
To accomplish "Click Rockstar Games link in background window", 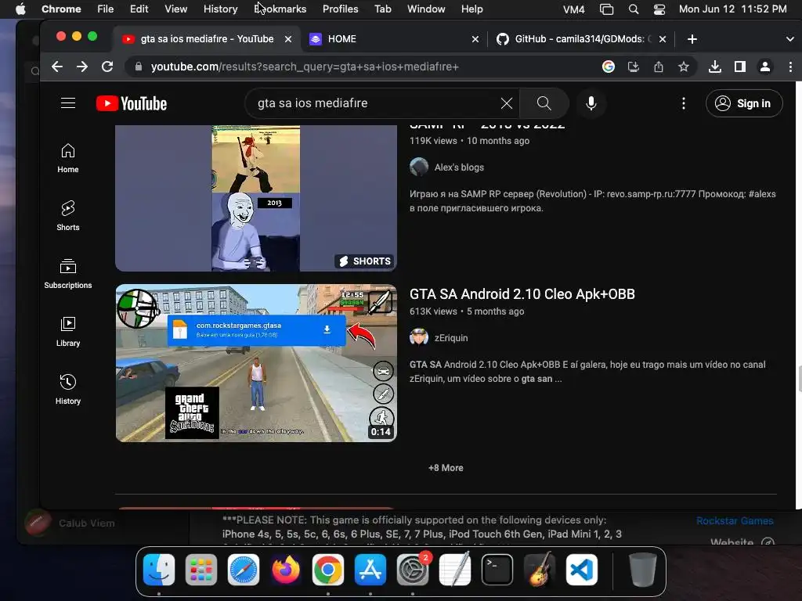I will [x=735, y=520].
